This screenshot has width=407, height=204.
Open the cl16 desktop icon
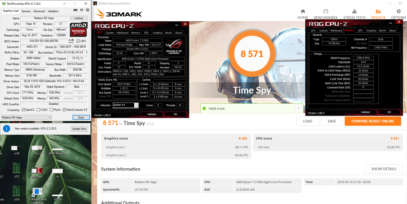pyautogui.click(x=16, y=150)
